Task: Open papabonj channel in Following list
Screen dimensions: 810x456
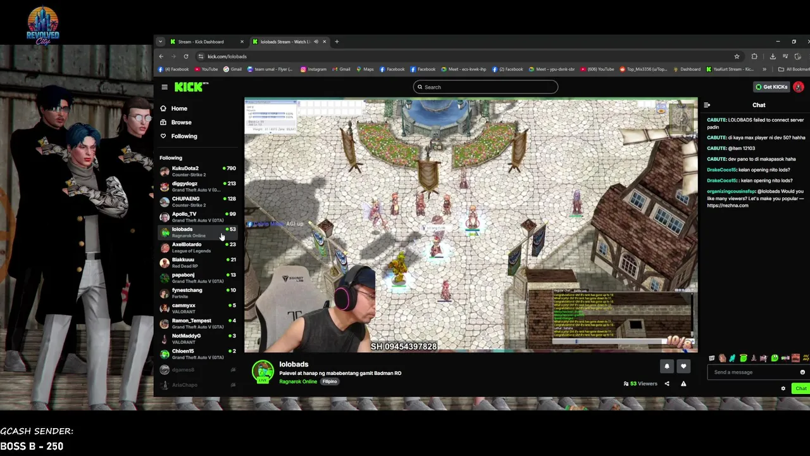Action: pyautogui.click(x=198, y=278)
